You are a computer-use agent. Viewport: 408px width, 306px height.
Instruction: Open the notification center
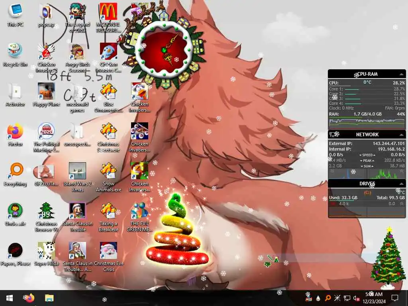point(395,298)
